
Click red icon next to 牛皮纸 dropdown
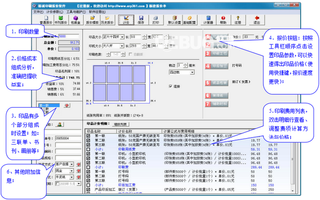(x=78, y=177)
